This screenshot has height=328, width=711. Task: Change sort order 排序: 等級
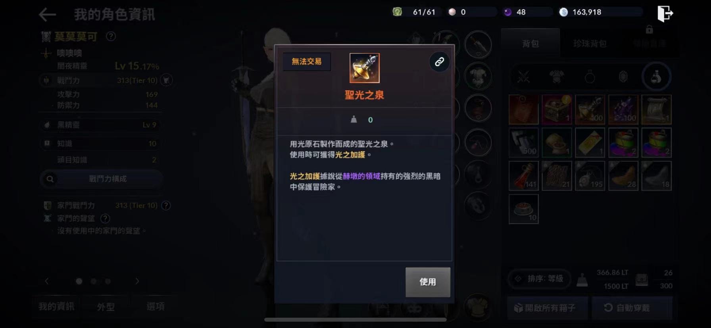pyautogui.click(x=540, y=279)
